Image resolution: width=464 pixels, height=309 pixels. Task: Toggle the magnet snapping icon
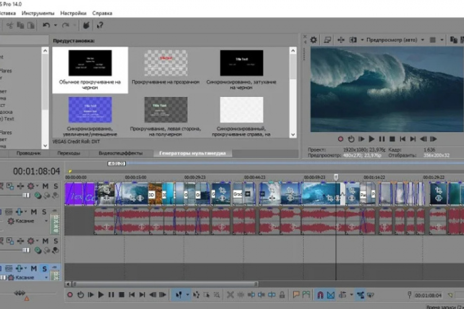[x=320, y=295]
